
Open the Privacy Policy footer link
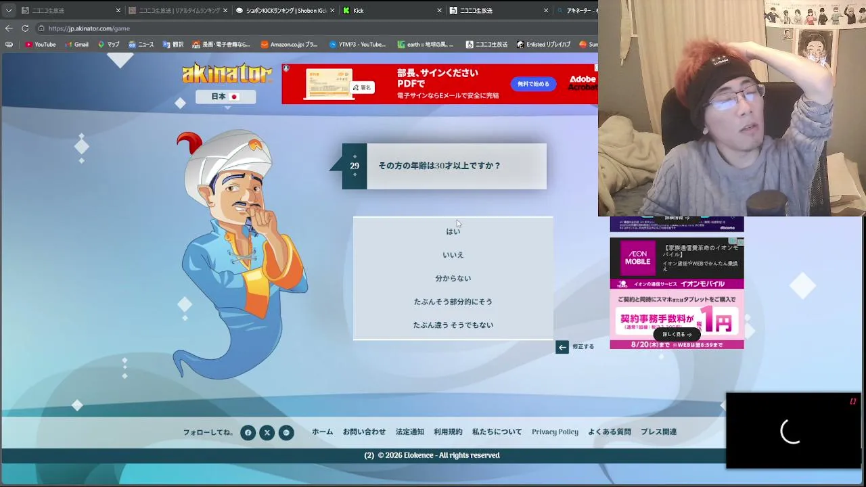pyautogui.click(x=555, y=432)
